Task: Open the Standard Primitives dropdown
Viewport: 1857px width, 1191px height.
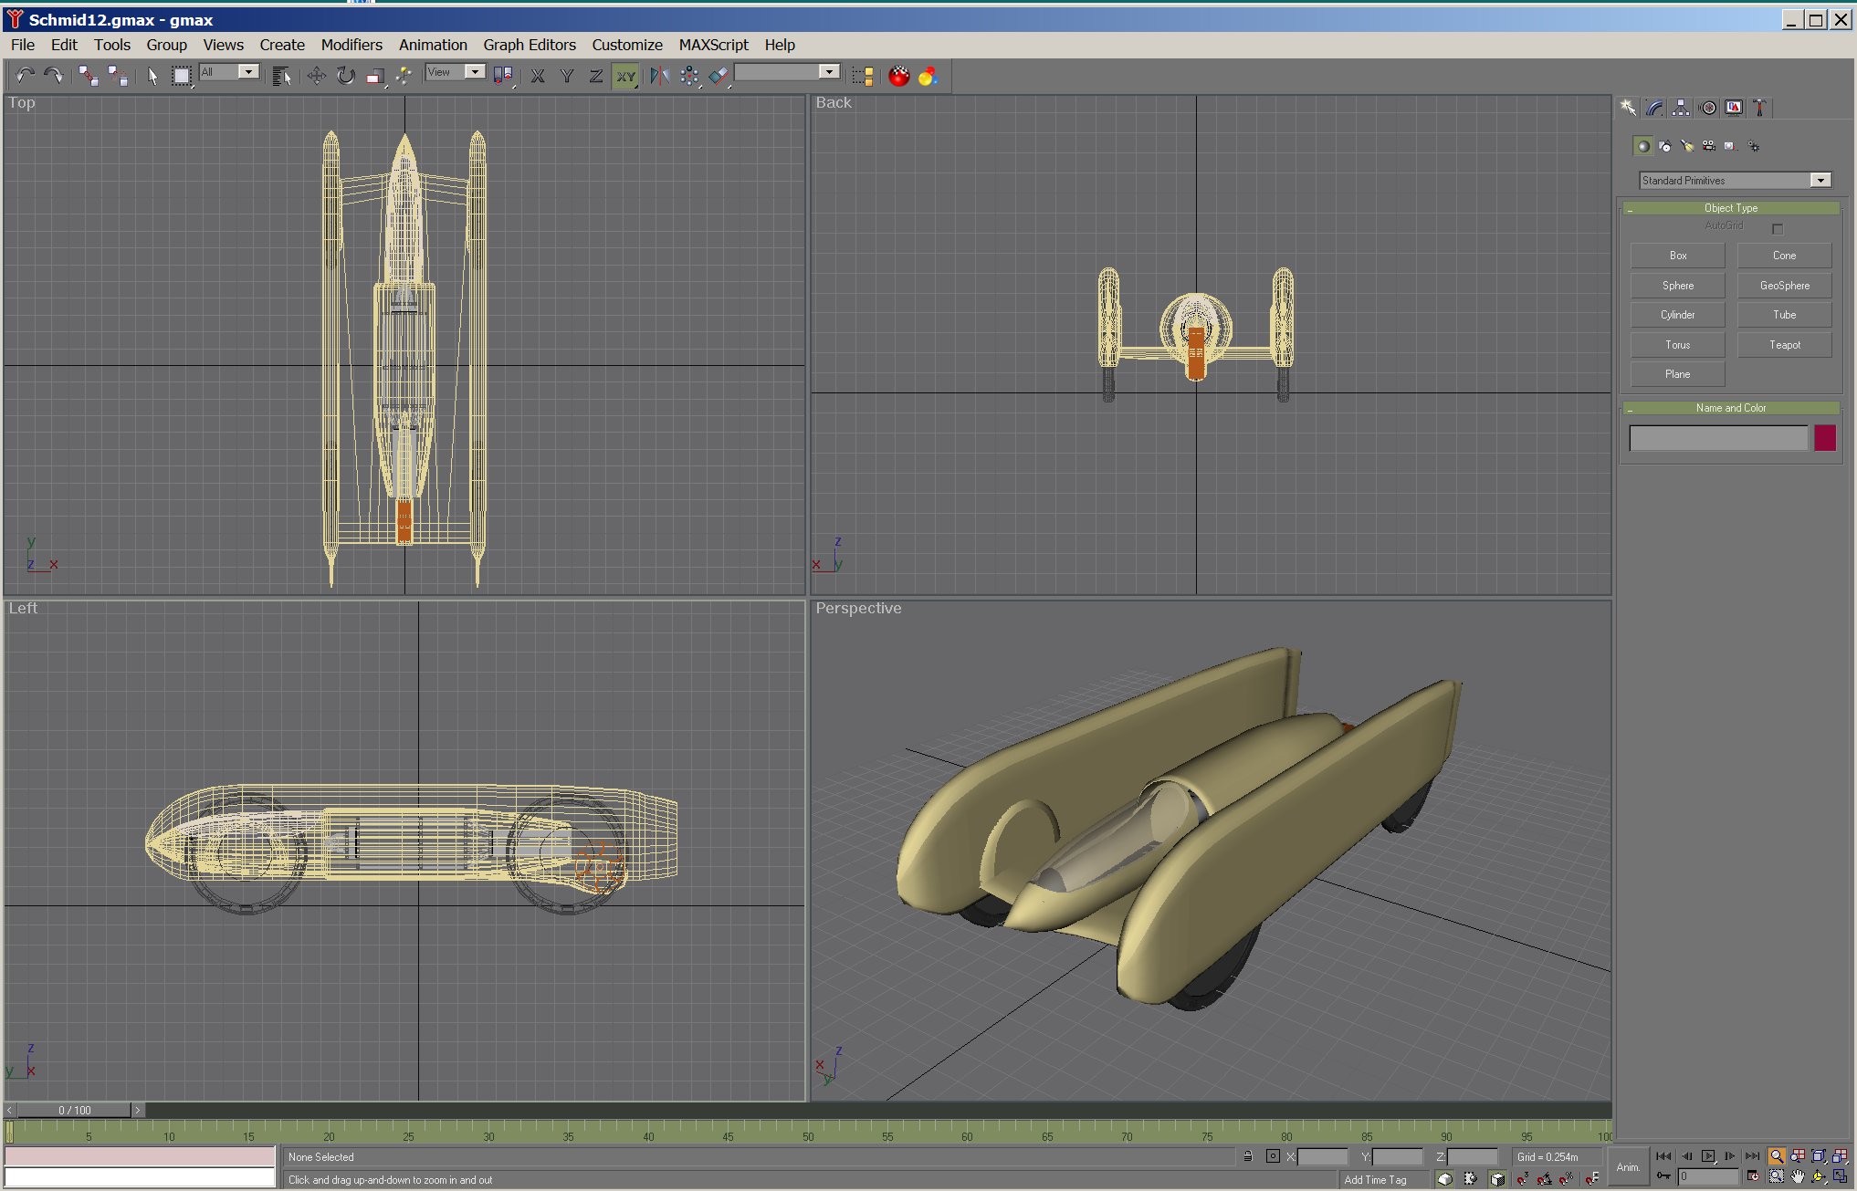Action: [1820, 181]
